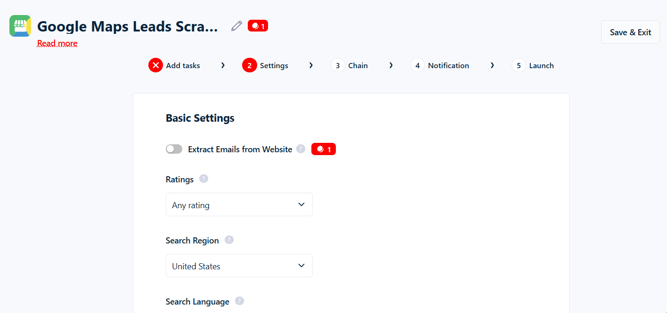Toggle Extract Emails from Website switch

tap(174, 149)
